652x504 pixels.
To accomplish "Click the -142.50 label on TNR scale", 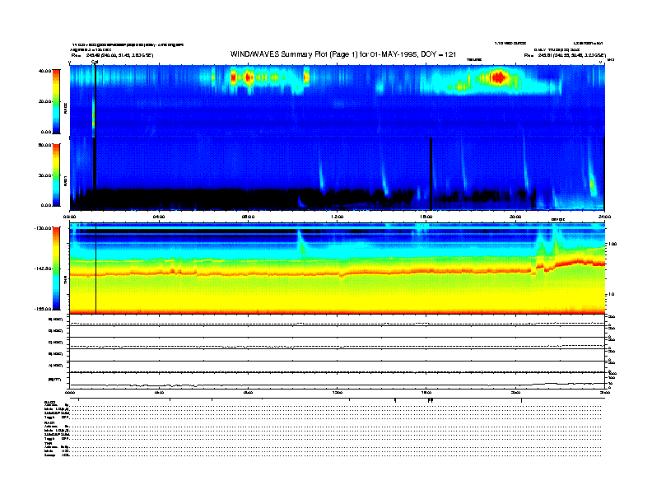I will tap(43, 268).
